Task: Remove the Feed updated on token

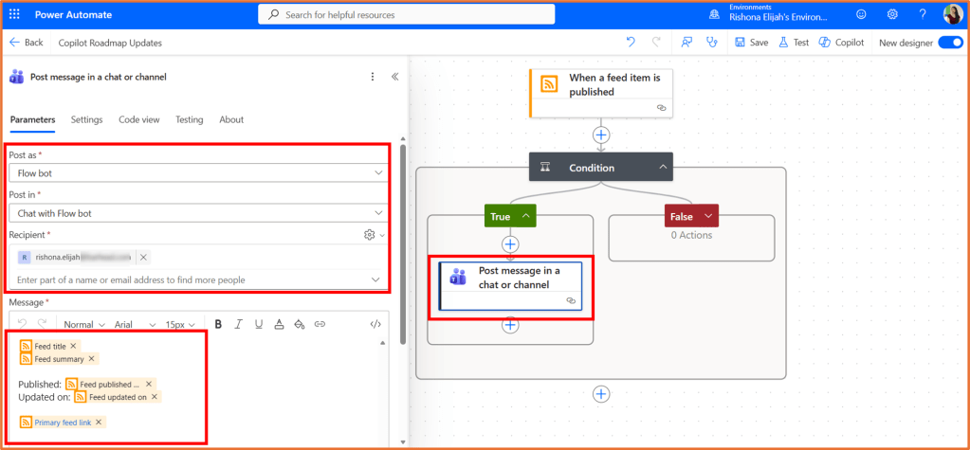Action: pyautogui.click(x=154, y=397)
